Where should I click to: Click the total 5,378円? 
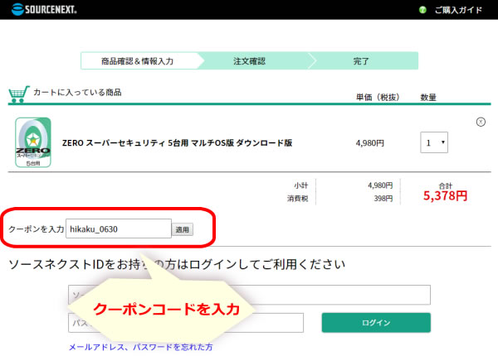445,195
